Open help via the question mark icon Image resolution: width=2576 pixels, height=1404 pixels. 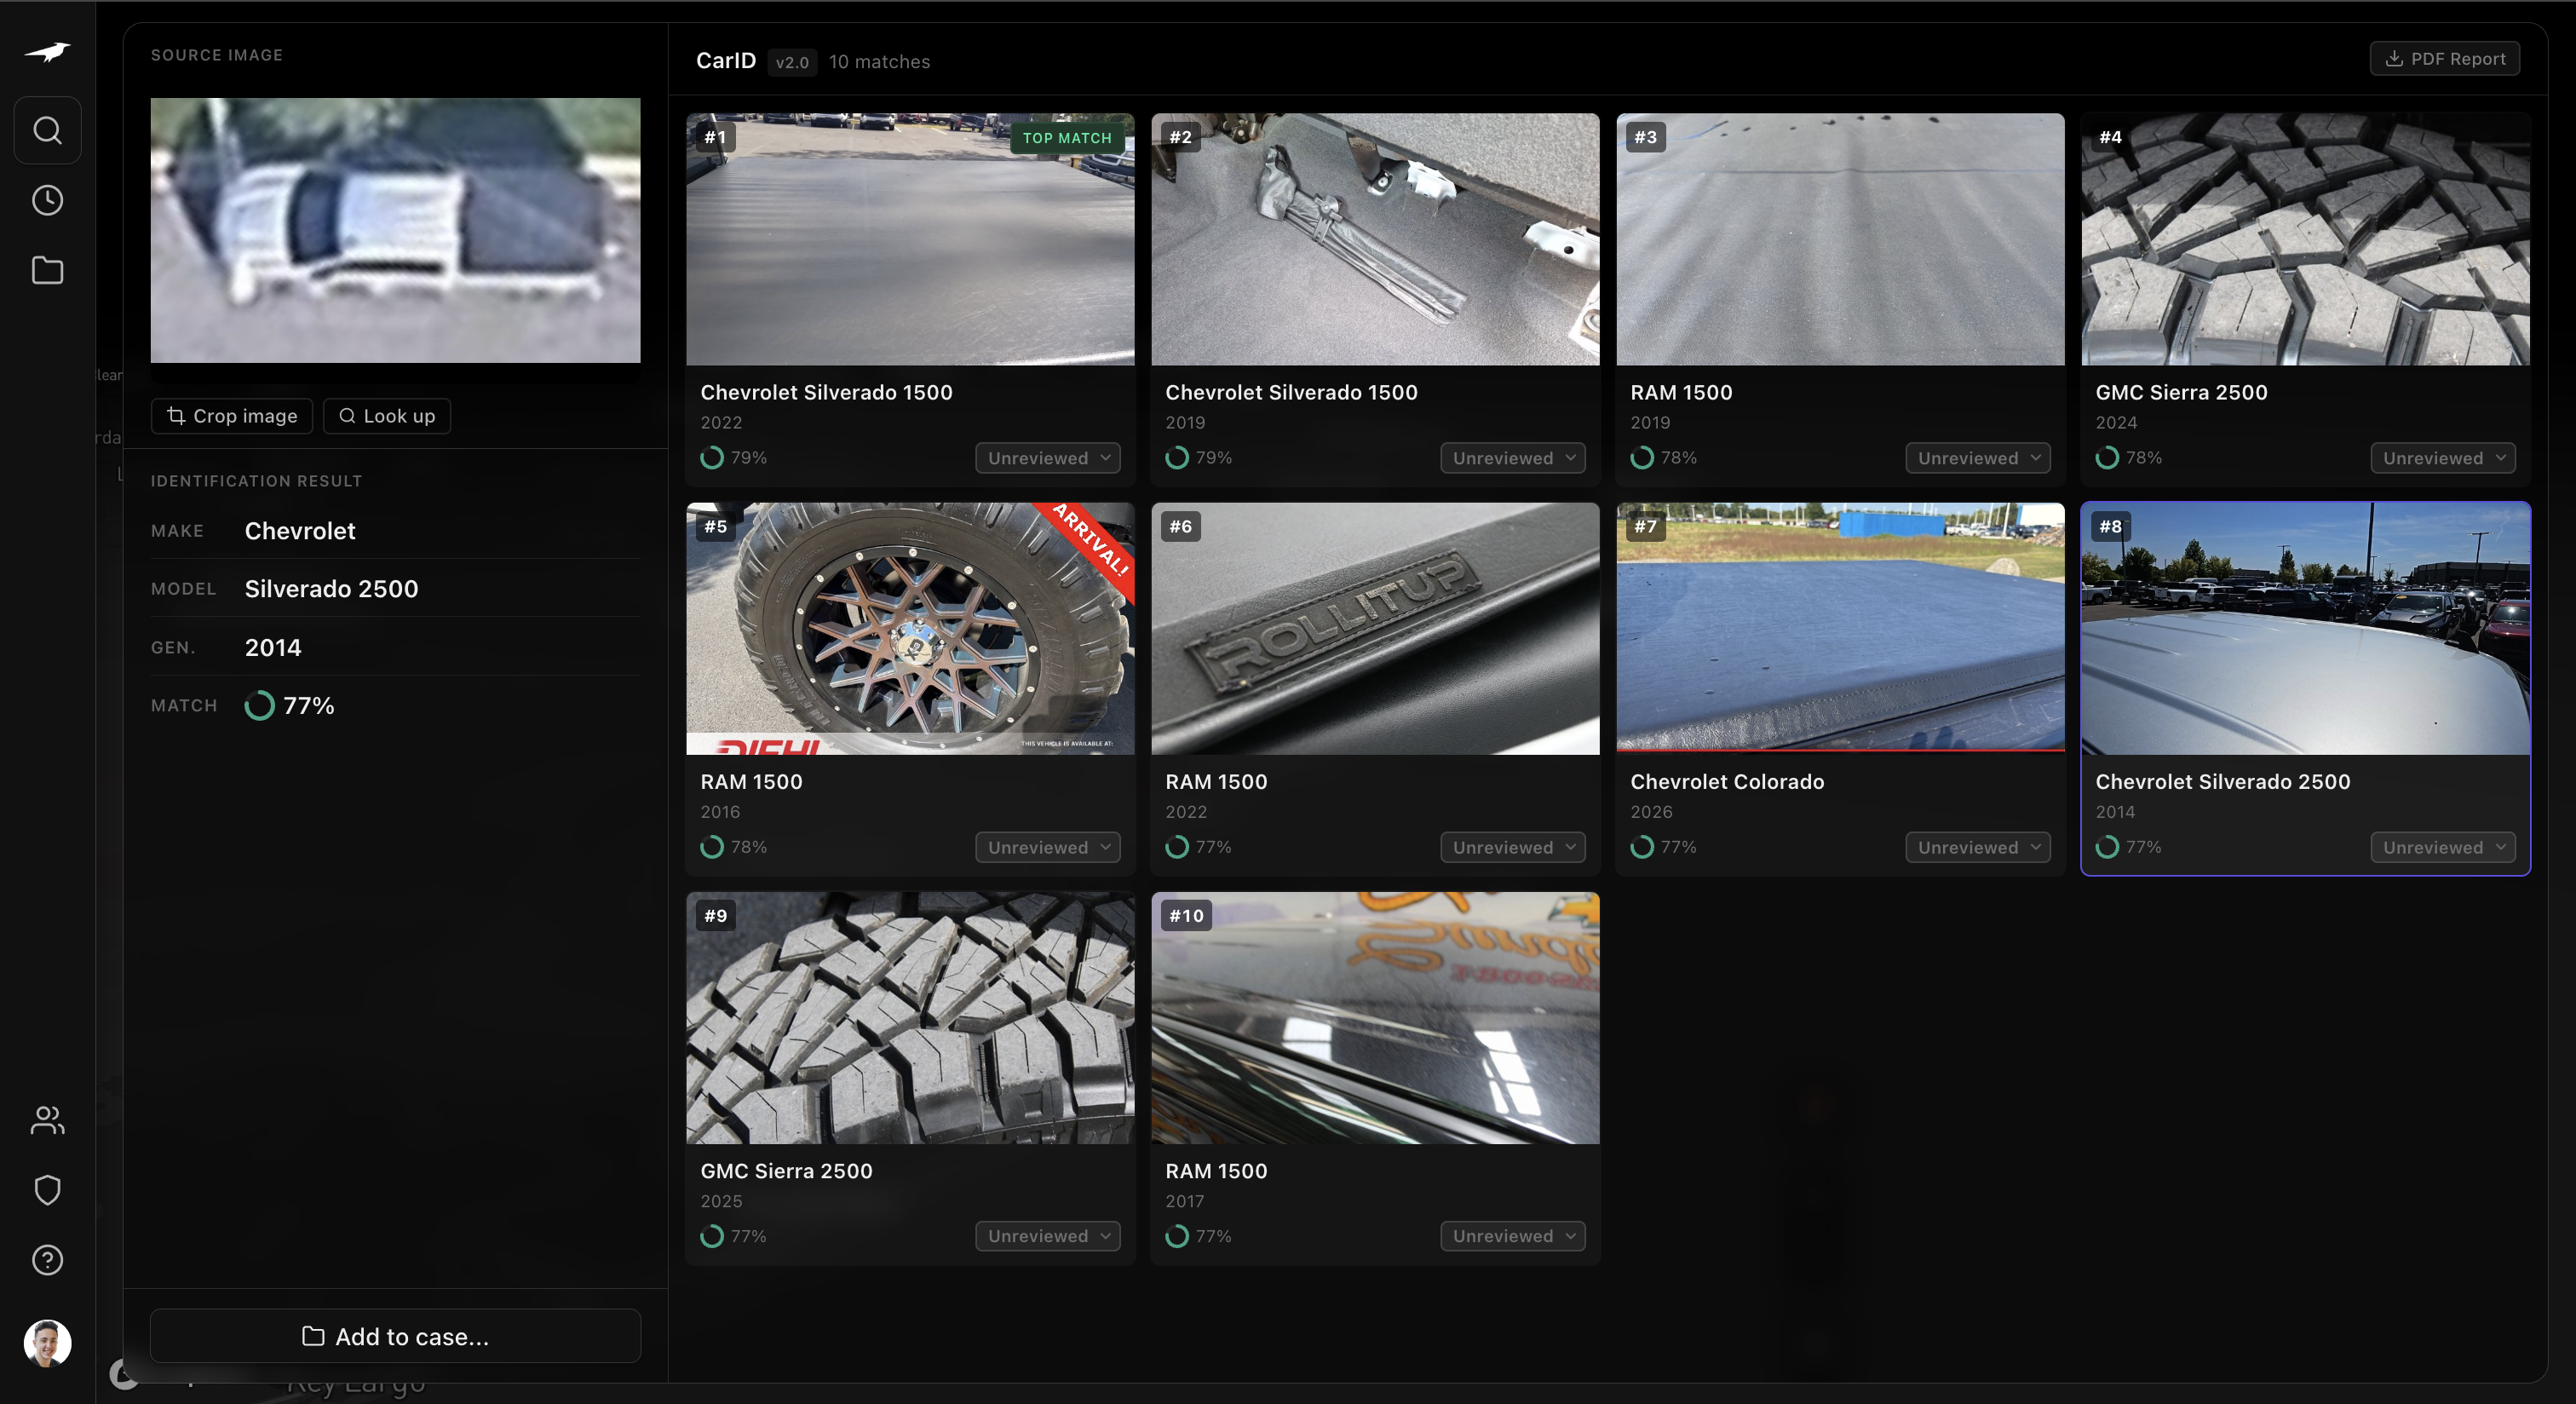click(x=47, y=1260)
